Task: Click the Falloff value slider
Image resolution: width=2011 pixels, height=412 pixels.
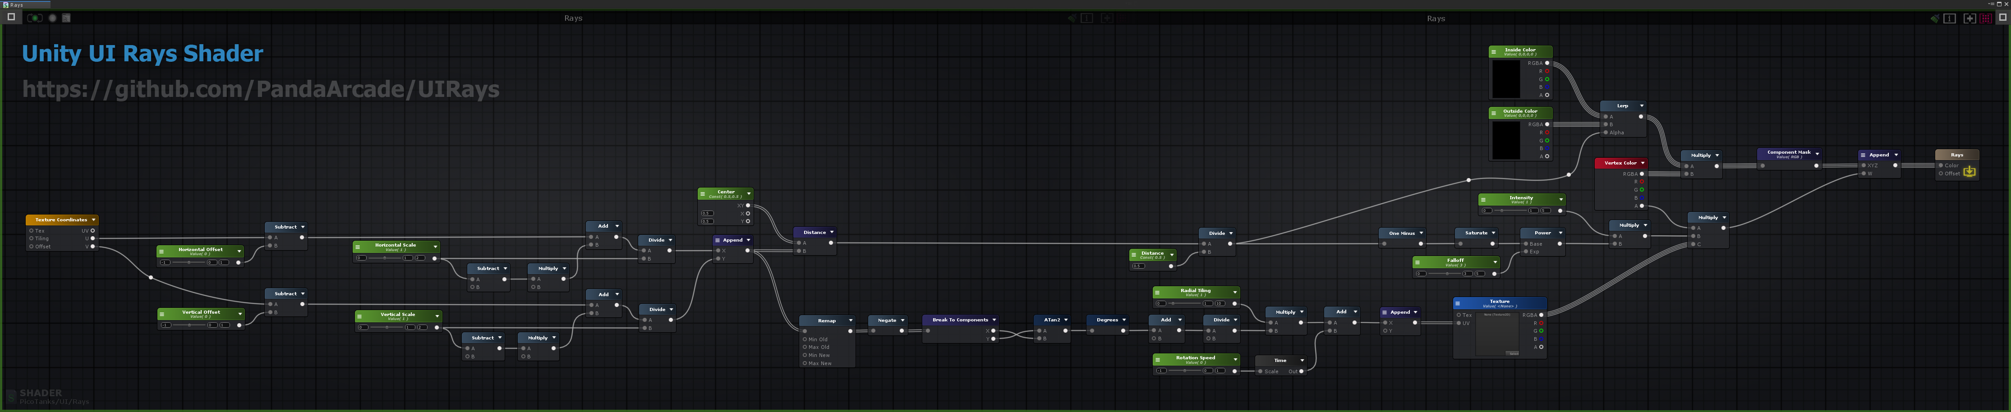Action: coord(1445,274)
